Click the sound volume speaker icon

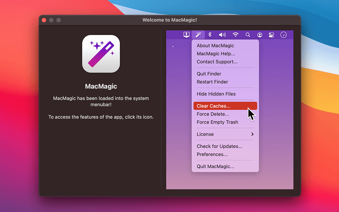tap(222, 35)
